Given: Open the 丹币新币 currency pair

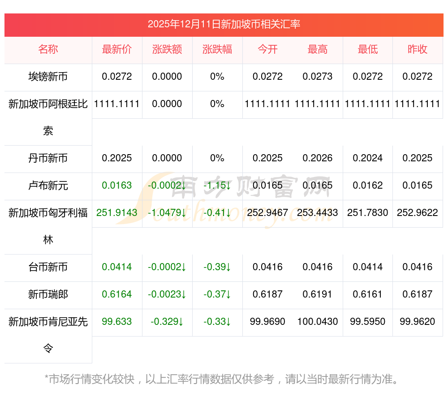Looking at the screenshot, I should pyautogui.click(x=48, y=158).
